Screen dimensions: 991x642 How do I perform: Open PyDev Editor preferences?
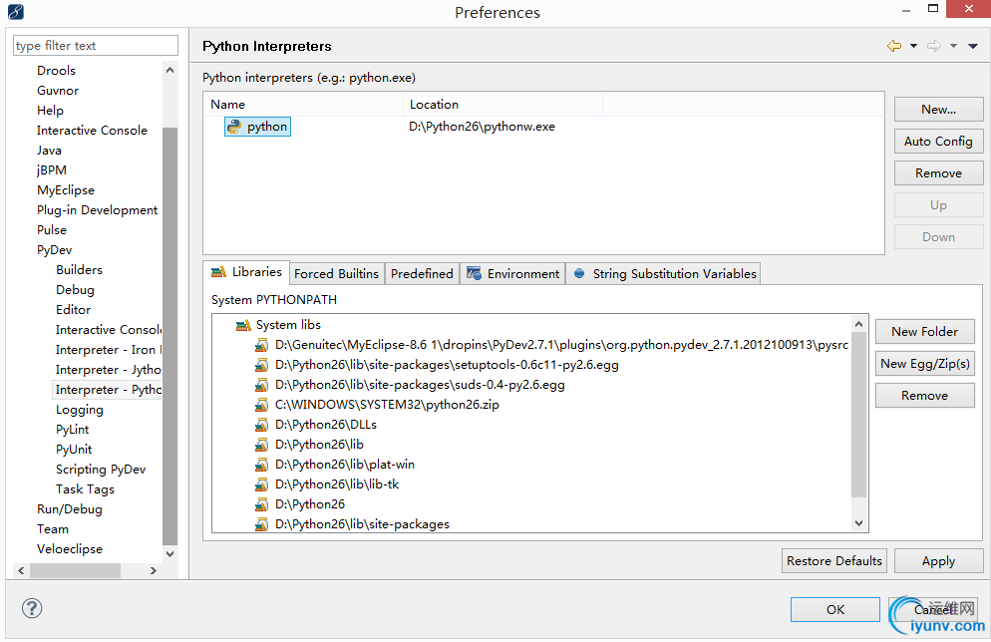[x=73, y=310]
